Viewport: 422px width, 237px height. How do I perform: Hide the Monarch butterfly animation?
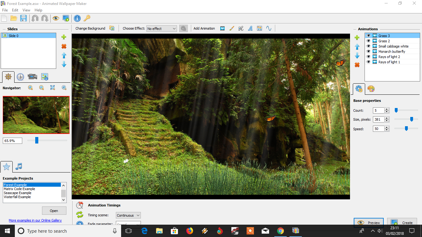368,51
